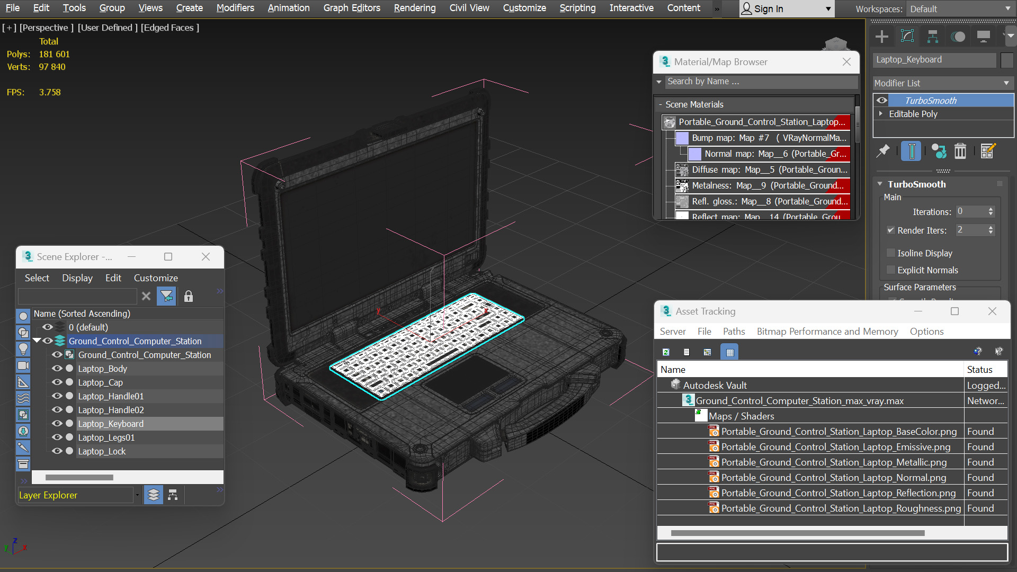Toggle TurboSmooth modifier visibility eye
This screenshot has width=1017, height=572.
click(882, 100)
